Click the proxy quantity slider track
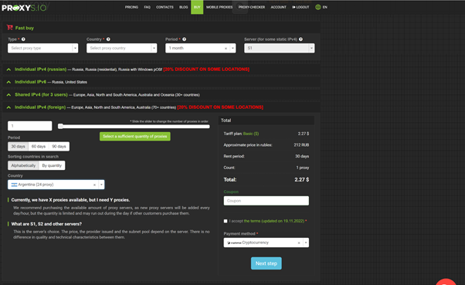Viewport: 465px width, 285px height. (x=134, y=127)
